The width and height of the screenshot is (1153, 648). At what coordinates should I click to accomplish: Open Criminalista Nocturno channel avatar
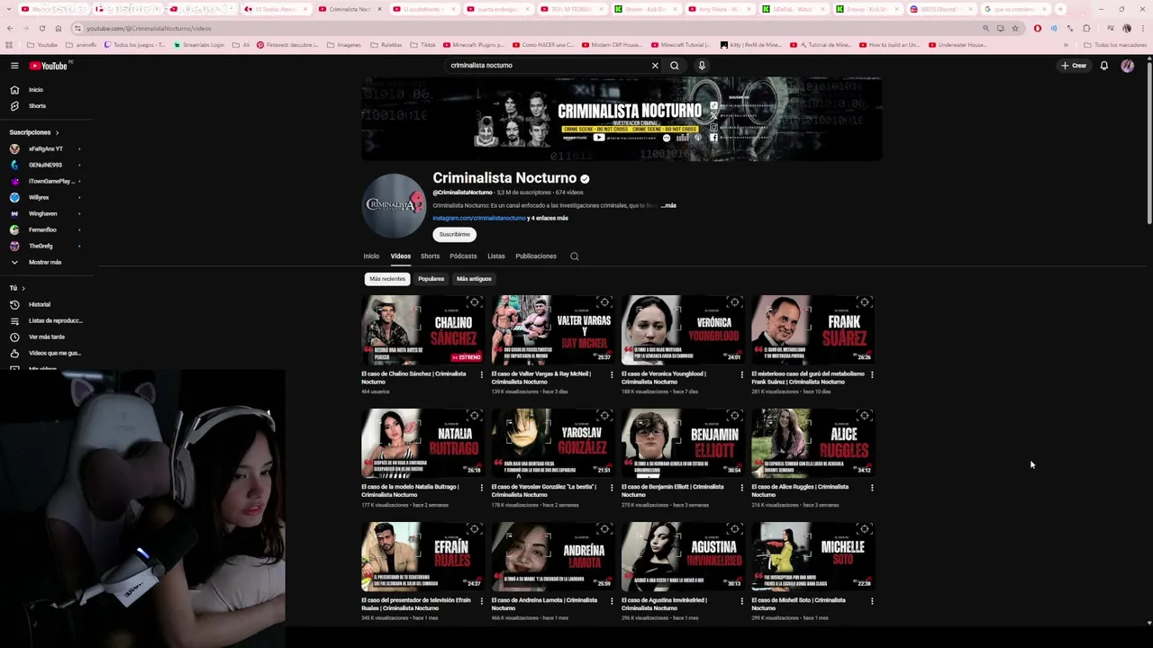click(x=394, y=206)
